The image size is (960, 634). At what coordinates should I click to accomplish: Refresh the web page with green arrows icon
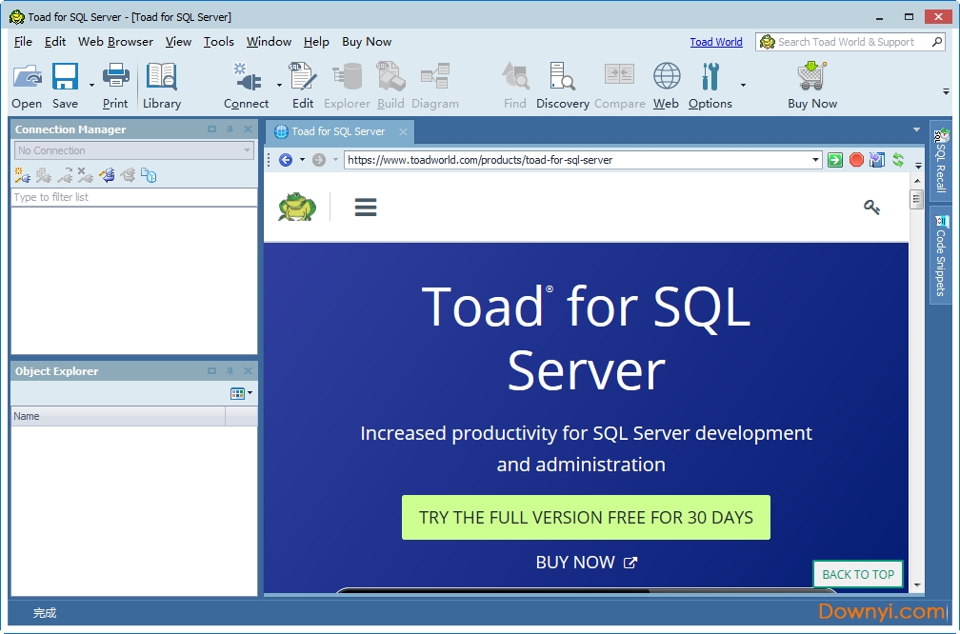click(898, 159)
